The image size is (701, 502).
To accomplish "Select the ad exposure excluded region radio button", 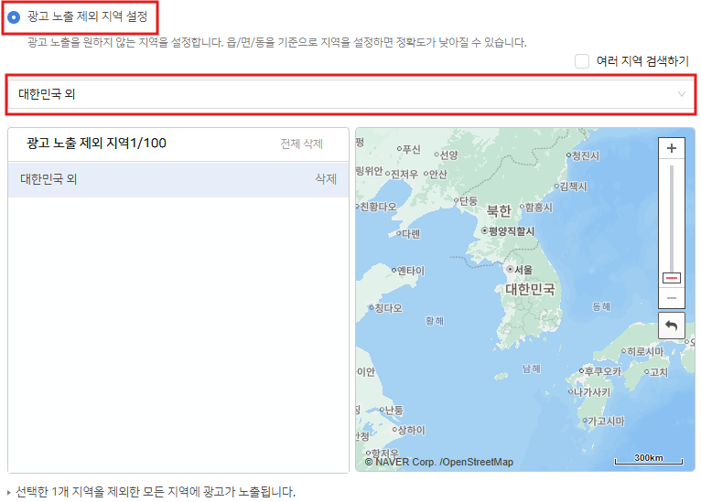I will pos(14,16).
